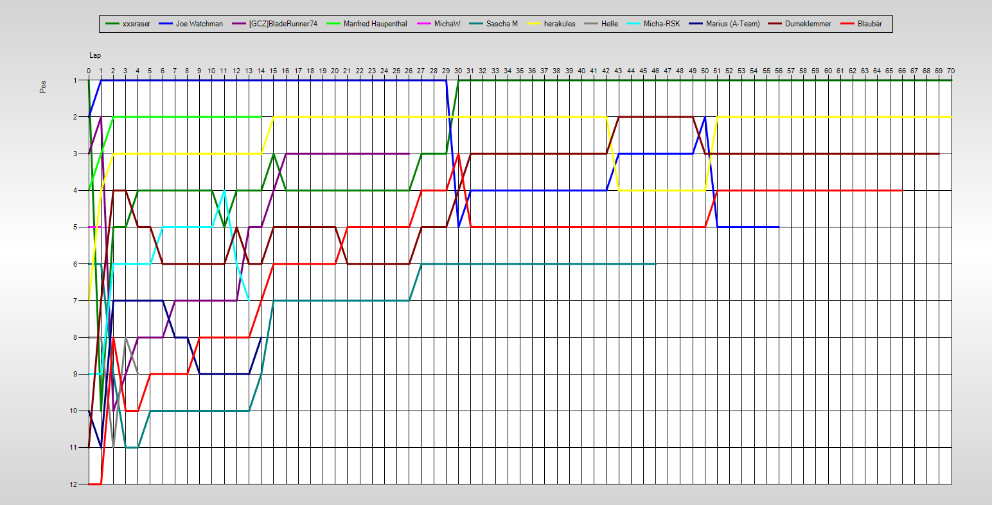Image resolution: width=992 pixels, height=505 pixels.
Task: Click the MichaW legend label
Action: tap(447, 24)
